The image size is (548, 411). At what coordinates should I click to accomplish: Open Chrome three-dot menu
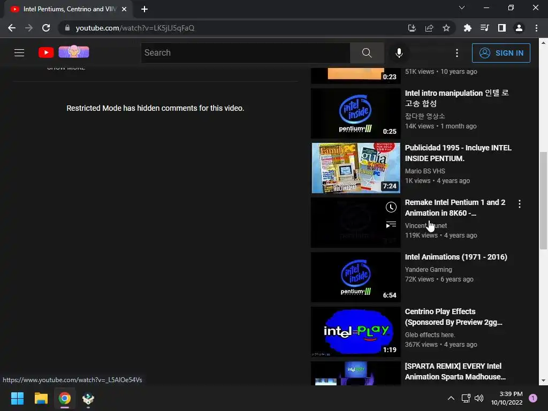click(536, 28)
